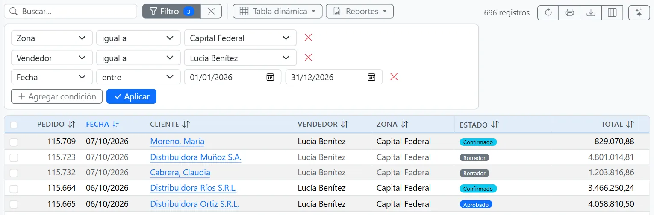The image size is (654, 215).
Task: Open client link Distribuidora Ríos S.R.L.
Action: coord(193,188)
